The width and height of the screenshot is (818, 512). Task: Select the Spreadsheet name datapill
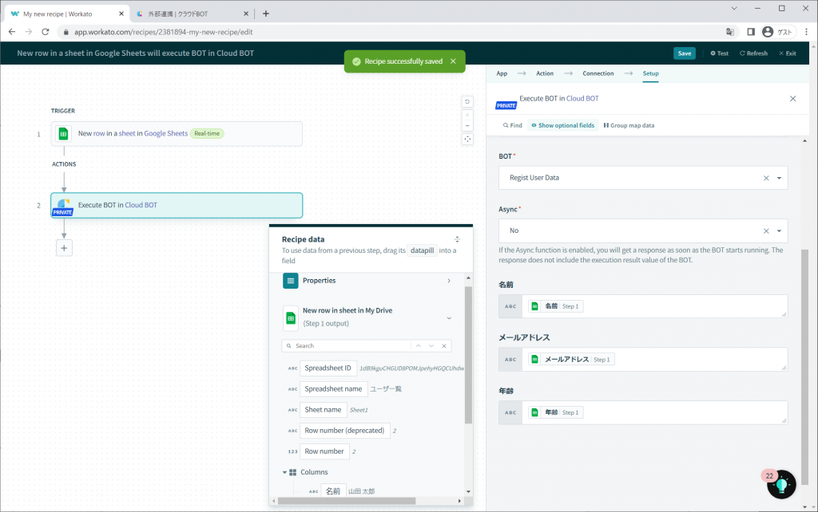pos(333,389)
